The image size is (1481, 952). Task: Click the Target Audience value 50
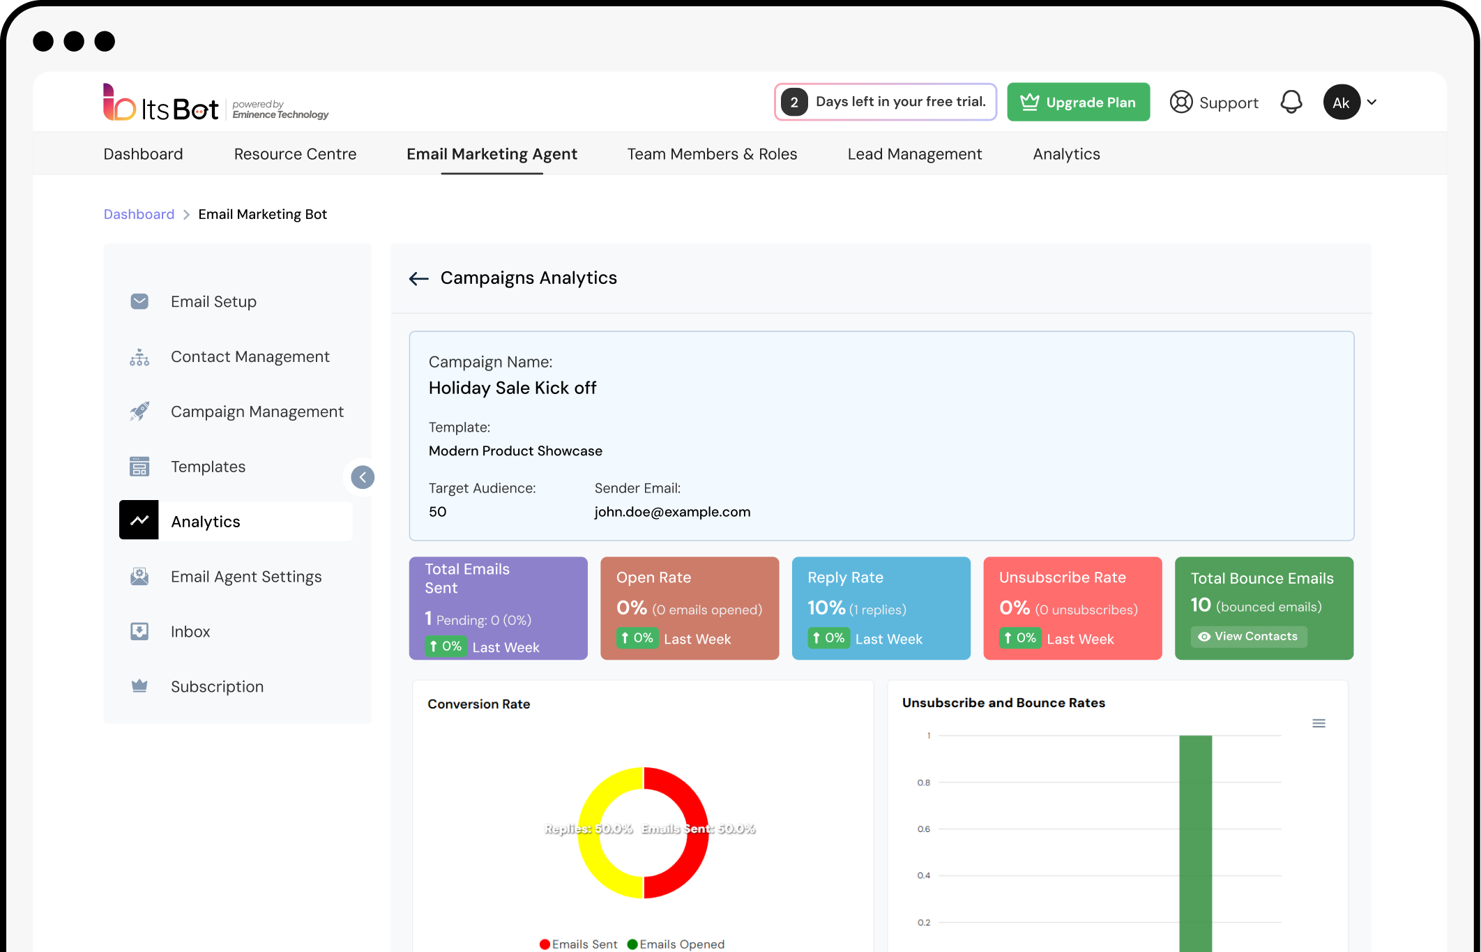click(437, 512)
